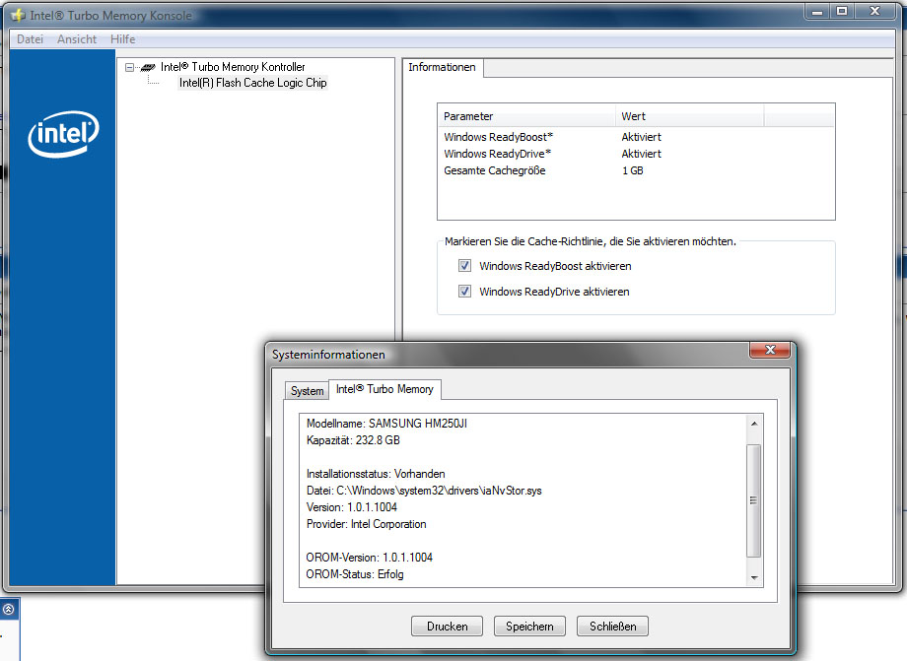
Task: Click the Modellname: SAMSUNG HM250JI line
Action: [x=387, y=424]
